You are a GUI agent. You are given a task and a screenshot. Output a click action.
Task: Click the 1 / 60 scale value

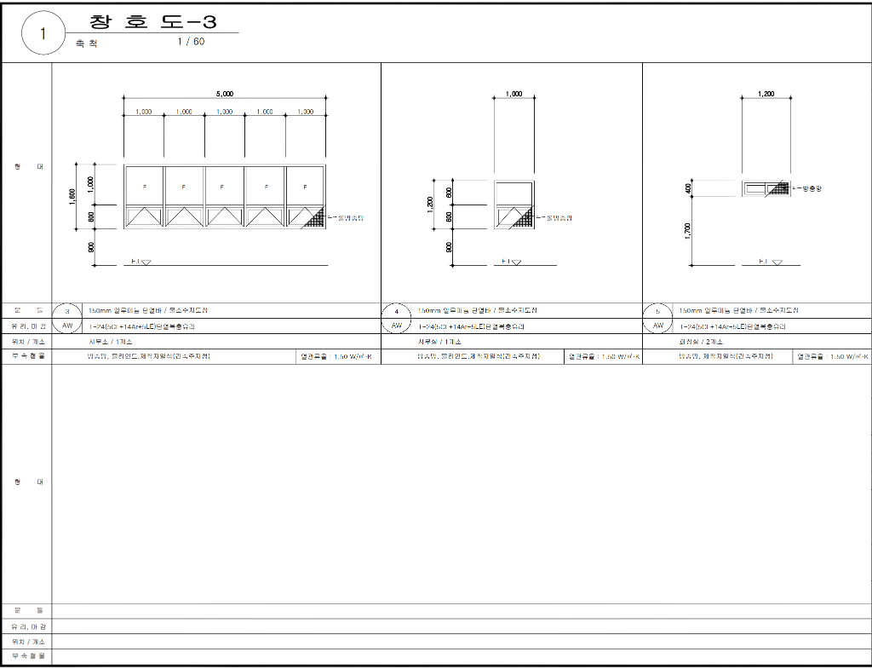[x=191, y=42]
